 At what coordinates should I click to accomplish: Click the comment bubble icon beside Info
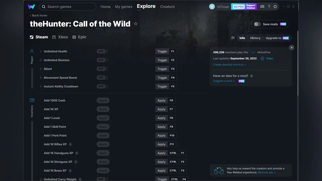pos(233,38)
